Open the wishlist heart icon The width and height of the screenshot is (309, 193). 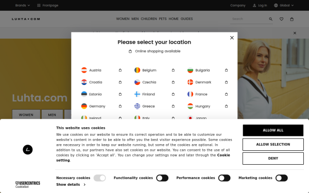(281, 19)
